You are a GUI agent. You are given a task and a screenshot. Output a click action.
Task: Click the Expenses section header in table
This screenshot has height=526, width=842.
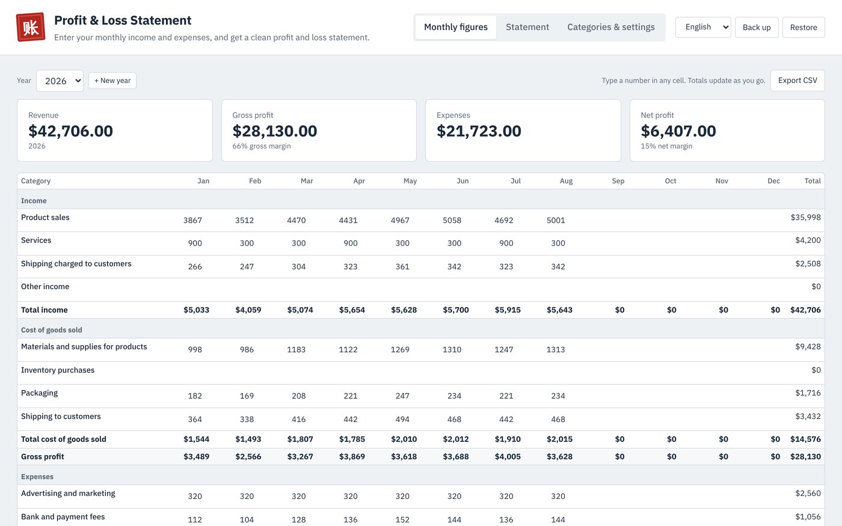point(37,477)
